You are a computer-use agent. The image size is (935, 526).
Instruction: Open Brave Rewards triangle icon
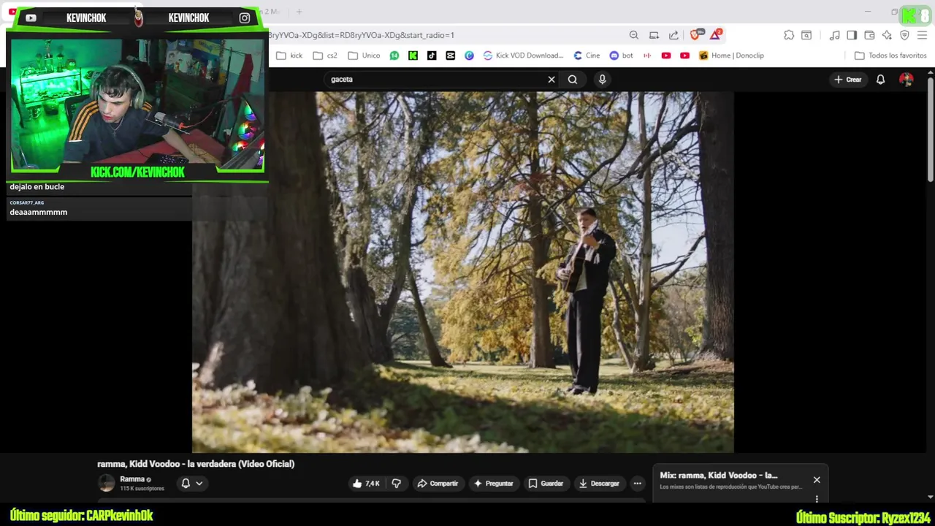click(716, 34)
